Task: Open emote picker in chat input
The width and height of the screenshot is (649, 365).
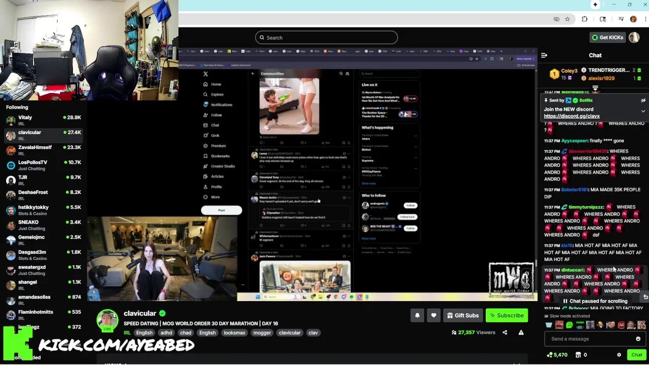Action: (638, 339)
